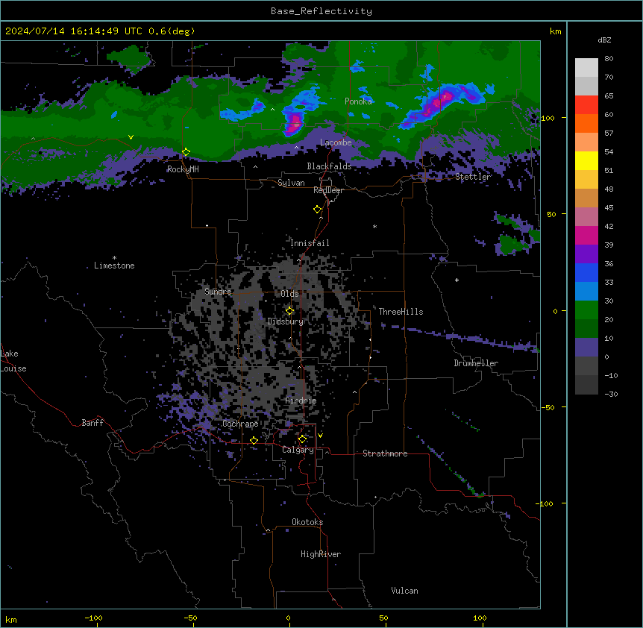Click the Limestone label
The image size is (643, 628).
114,266
